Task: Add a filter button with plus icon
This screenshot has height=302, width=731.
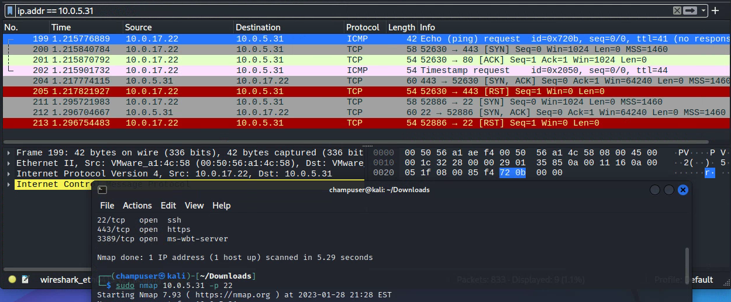Action: [715, 11]
